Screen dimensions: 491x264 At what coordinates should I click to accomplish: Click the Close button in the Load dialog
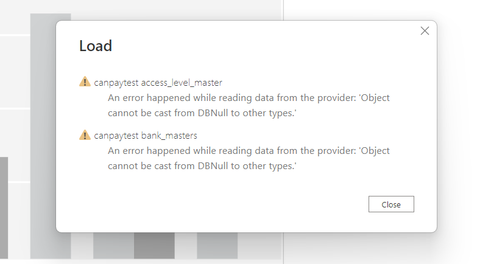tap(391, 204)
